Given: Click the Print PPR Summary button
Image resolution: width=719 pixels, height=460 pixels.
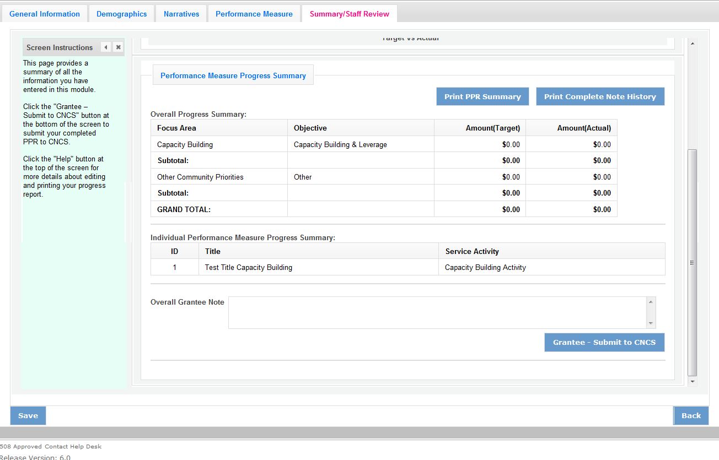Looking at the screenshot, I should pyautogui.click(x=482, y=96).
